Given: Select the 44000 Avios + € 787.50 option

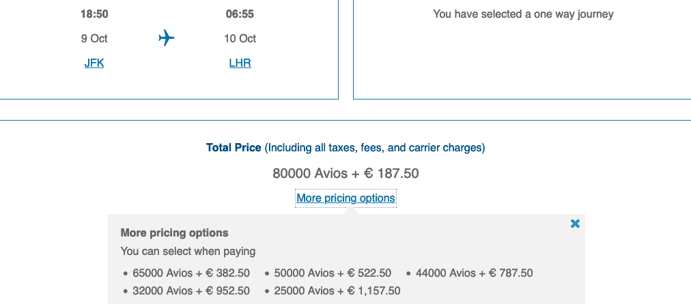Looking at the screenshot, I should pos(474,273).
